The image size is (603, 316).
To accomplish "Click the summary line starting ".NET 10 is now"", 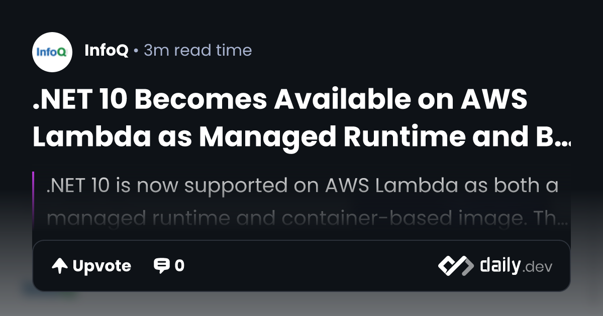I will tap(301, 186).
